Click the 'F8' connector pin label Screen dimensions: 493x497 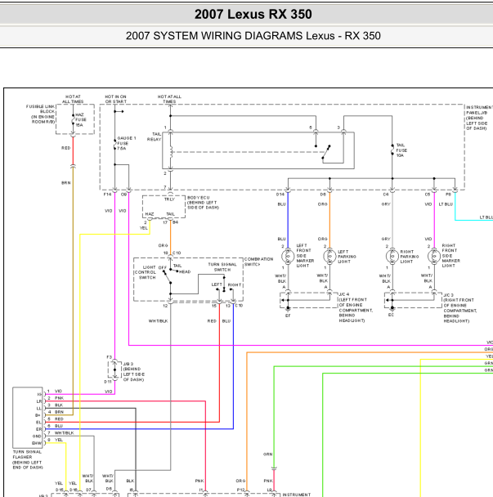[448, 195]
